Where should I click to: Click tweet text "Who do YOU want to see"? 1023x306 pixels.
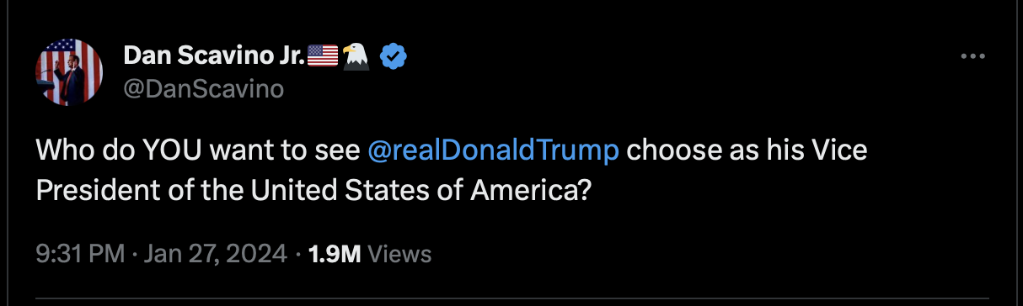[x=199, y=151]
